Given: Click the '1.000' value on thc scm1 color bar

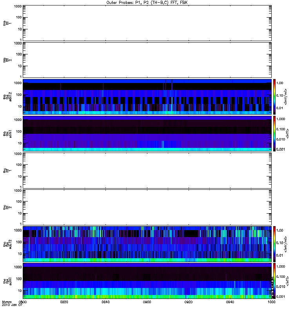Looking at the screenshot, I should (x=281, y=266).
